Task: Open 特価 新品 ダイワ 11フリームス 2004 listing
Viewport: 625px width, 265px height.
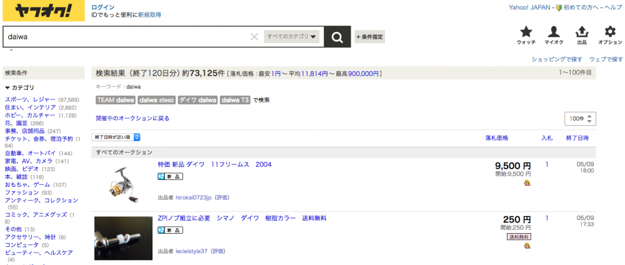Action: [214, 164]
